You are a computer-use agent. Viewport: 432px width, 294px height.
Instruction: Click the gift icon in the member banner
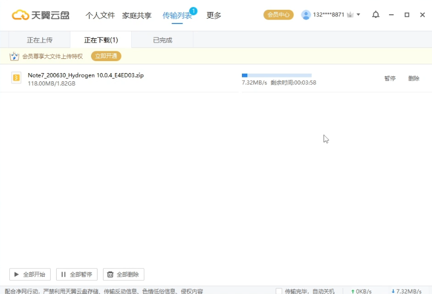14,56
